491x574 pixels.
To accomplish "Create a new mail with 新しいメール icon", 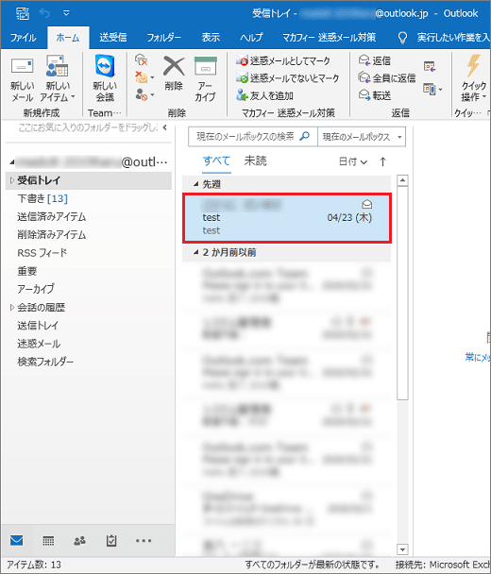I will tap(23, 78).
